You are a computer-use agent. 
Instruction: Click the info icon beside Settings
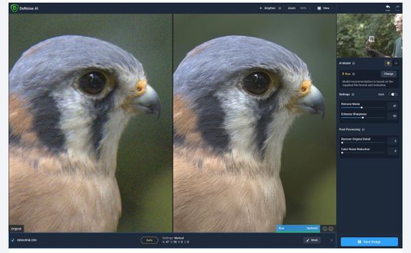pos(353,94)
